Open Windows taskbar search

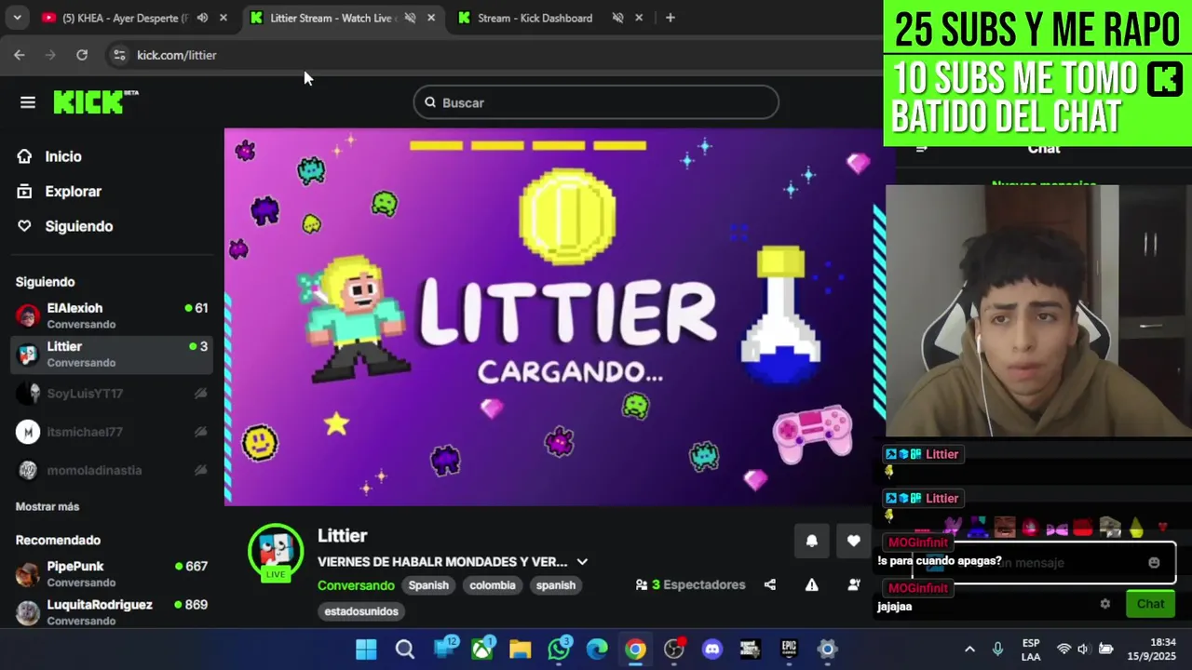(404, 650)
